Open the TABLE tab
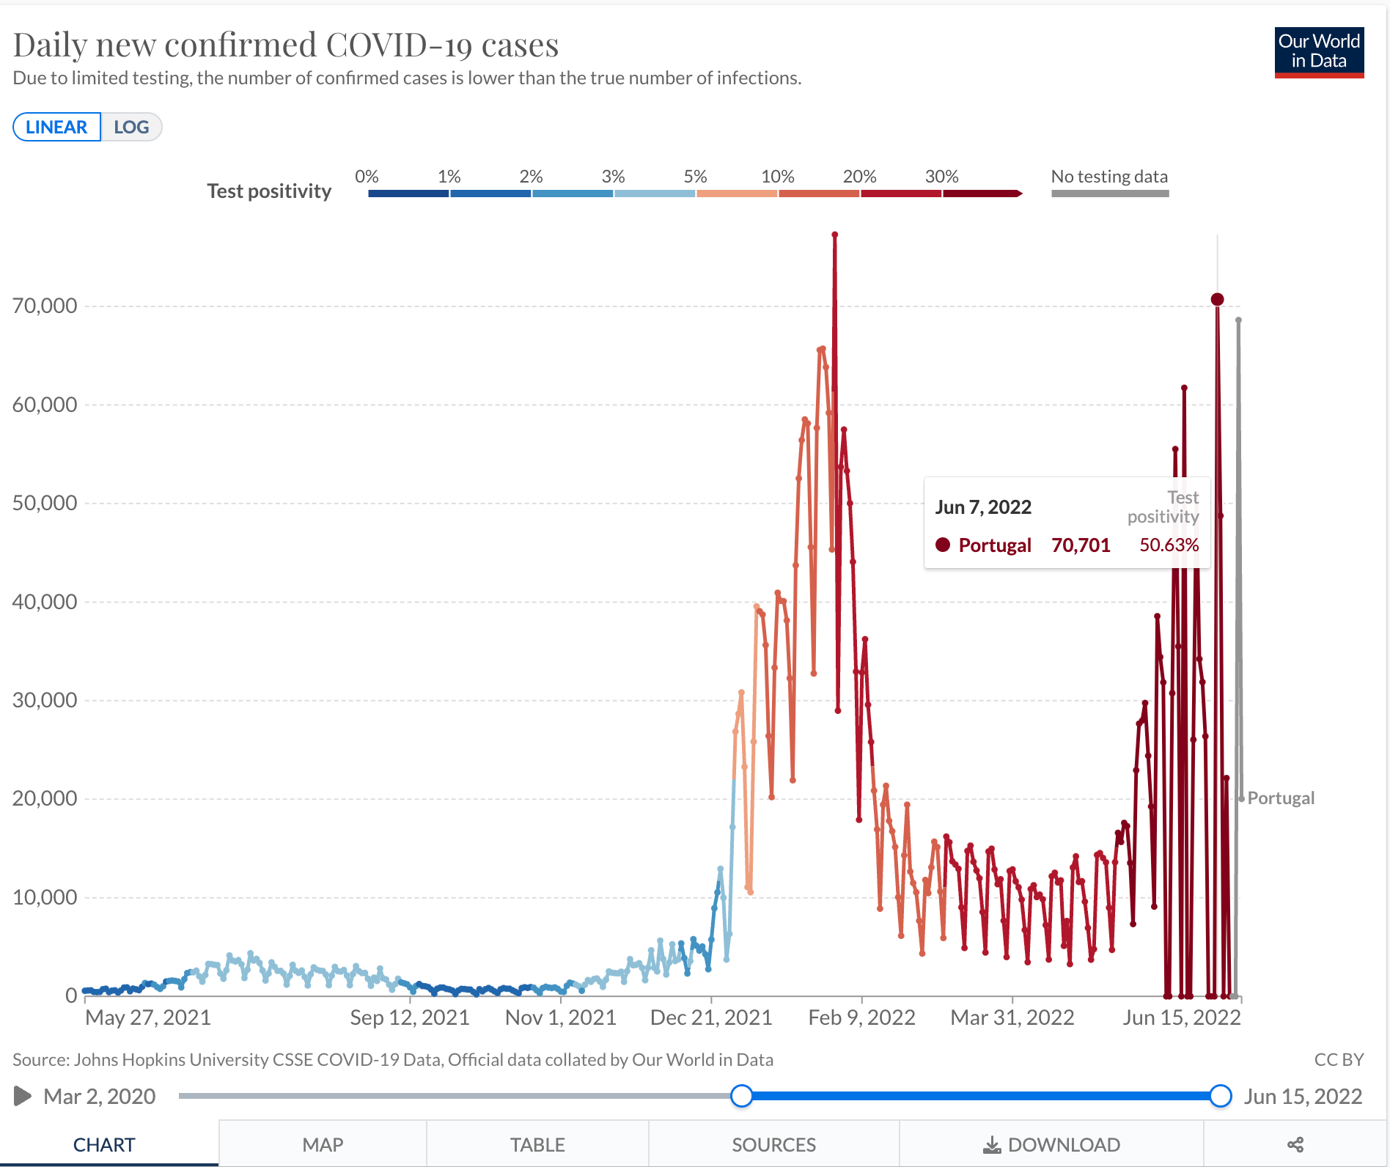This screenshot has width=1390, height=1167. [537, 1144]
